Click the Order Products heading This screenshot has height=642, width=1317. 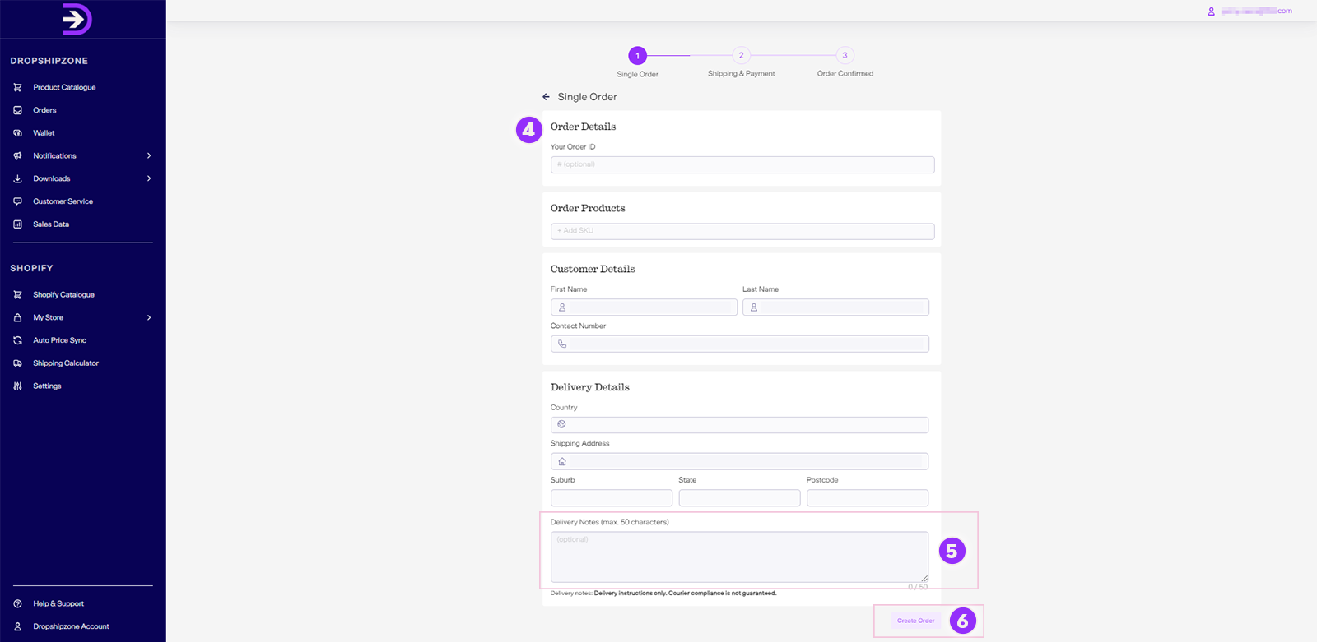[588, 208]
